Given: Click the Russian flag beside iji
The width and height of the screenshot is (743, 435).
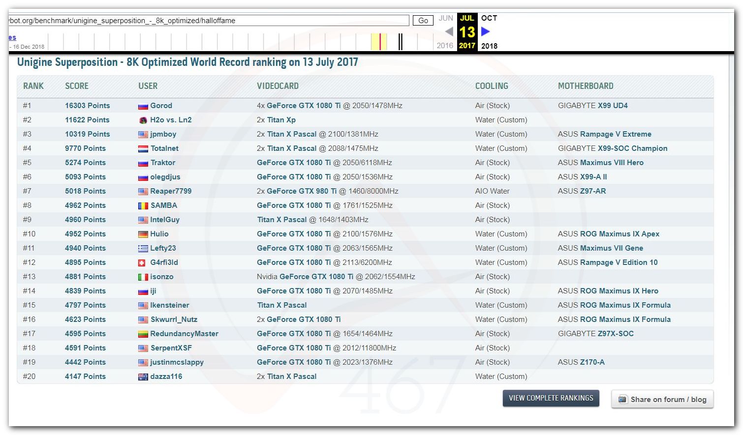Looking at the screenshot, I should point(143,291).
